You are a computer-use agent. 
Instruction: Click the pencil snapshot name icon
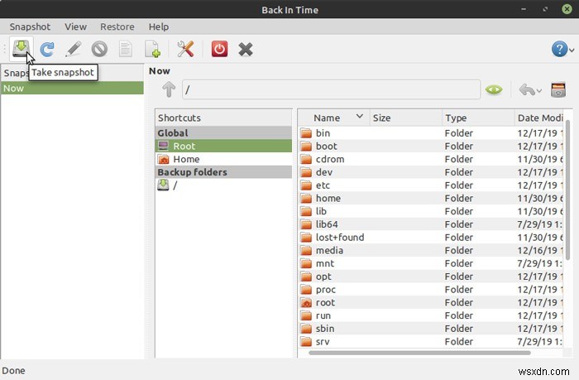(73, 49)
